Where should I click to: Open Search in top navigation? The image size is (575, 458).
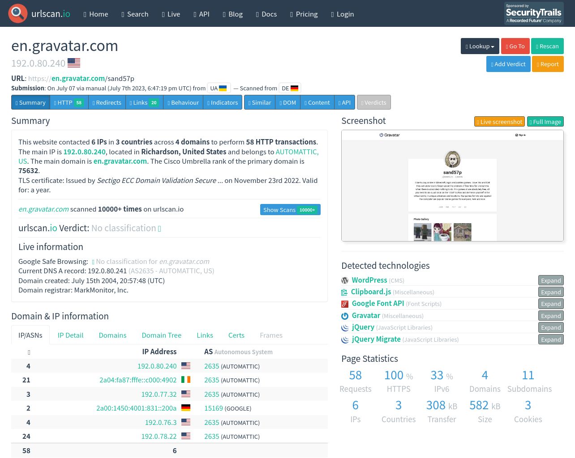[135, 14]
